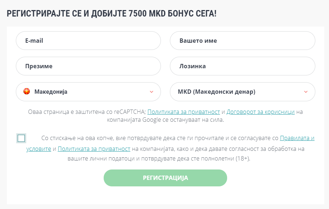
Task: Click the reCAPTCHA protection notice text
Action: [x=86, y=112]
